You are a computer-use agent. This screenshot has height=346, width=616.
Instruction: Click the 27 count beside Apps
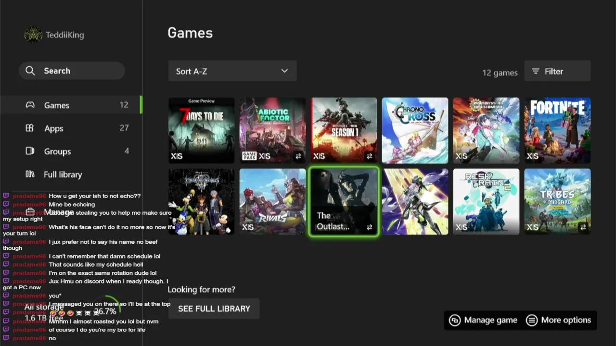click(124, 128)
